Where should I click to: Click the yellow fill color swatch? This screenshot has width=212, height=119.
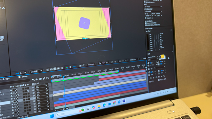[x=162, y=57]
